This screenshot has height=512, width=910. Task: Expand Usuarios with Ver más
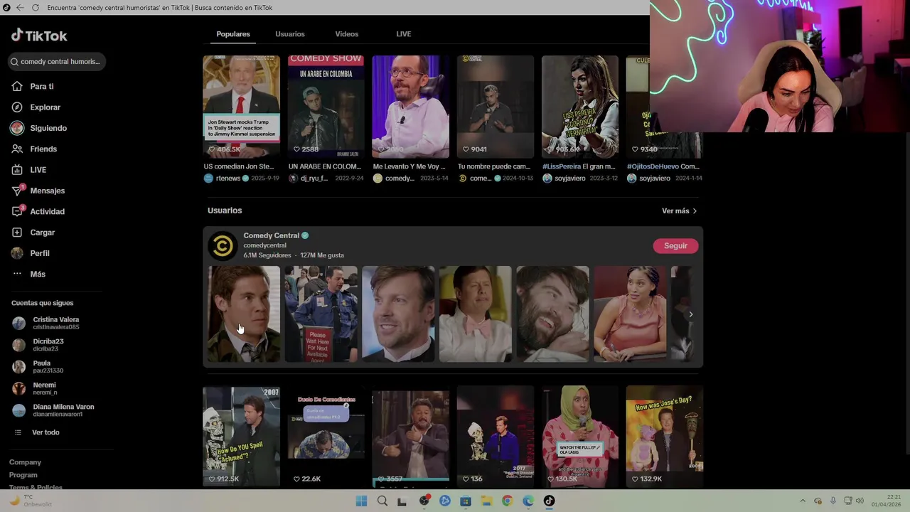coord(679,211)
